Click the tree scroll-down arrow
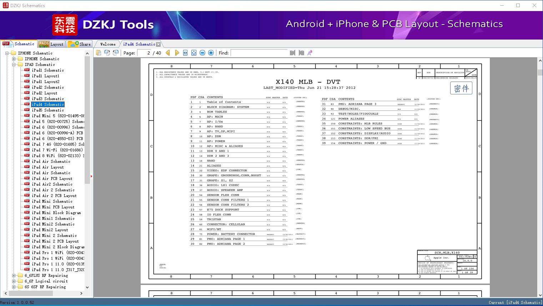Viewport: 543px width, 306px height. (87, 287)
